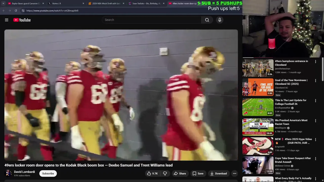This screenshot has height=182, width=324.
Task: Open menu for Goal of the Year video
Action: coord(315,81)
